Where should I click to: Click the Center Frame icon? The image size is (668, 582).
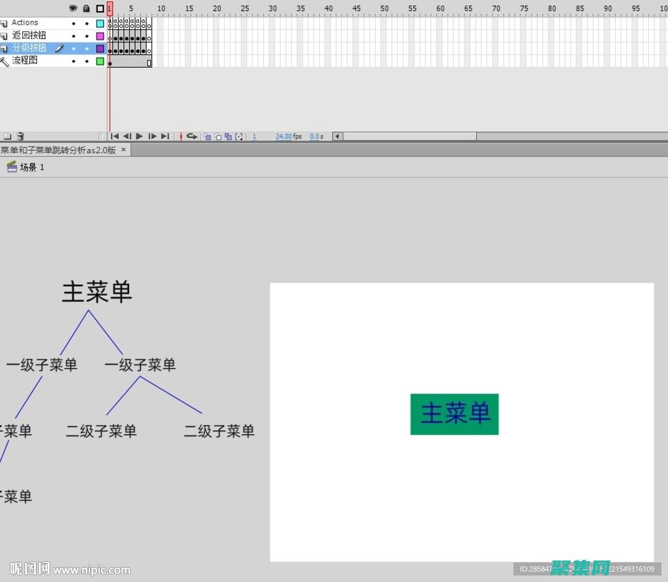[x=181, y=136]
